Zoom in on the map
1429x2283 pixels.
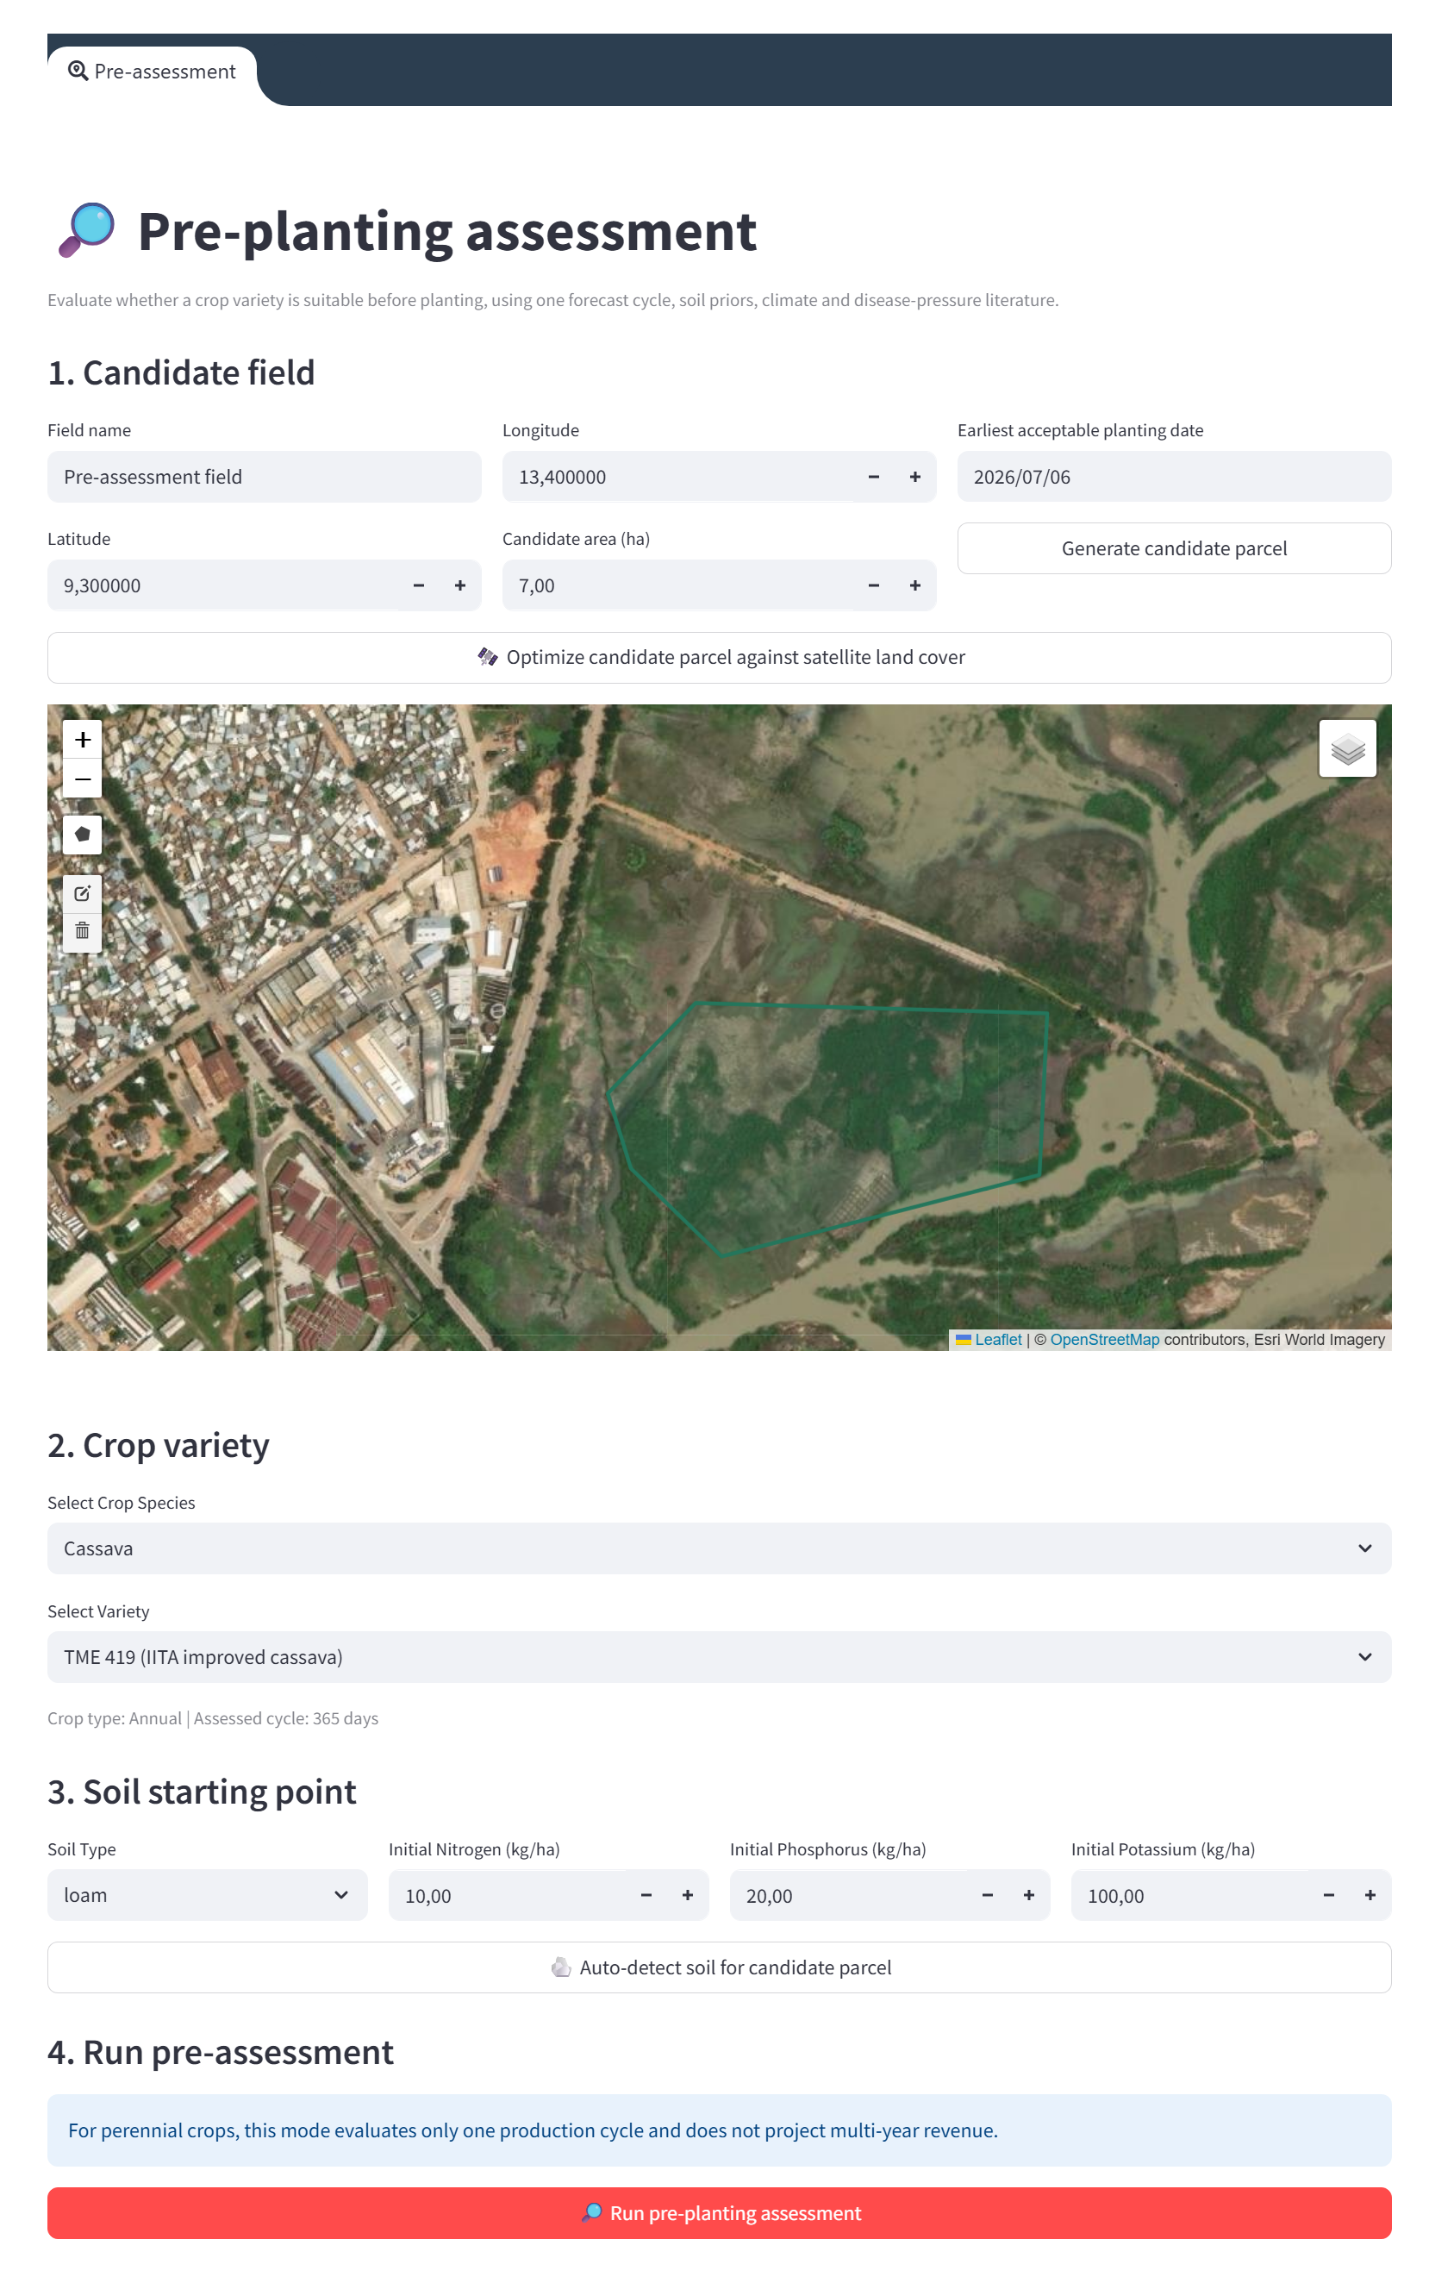pyautogui.click(x=82, y=739)
